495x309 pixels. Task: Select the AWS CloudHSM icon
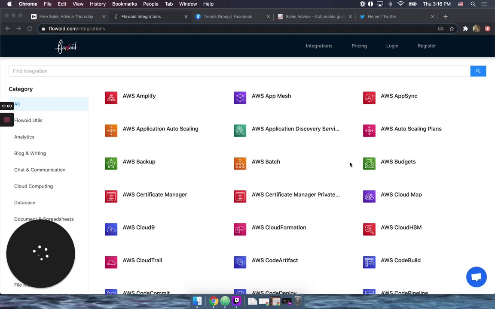tap(369, 229)
